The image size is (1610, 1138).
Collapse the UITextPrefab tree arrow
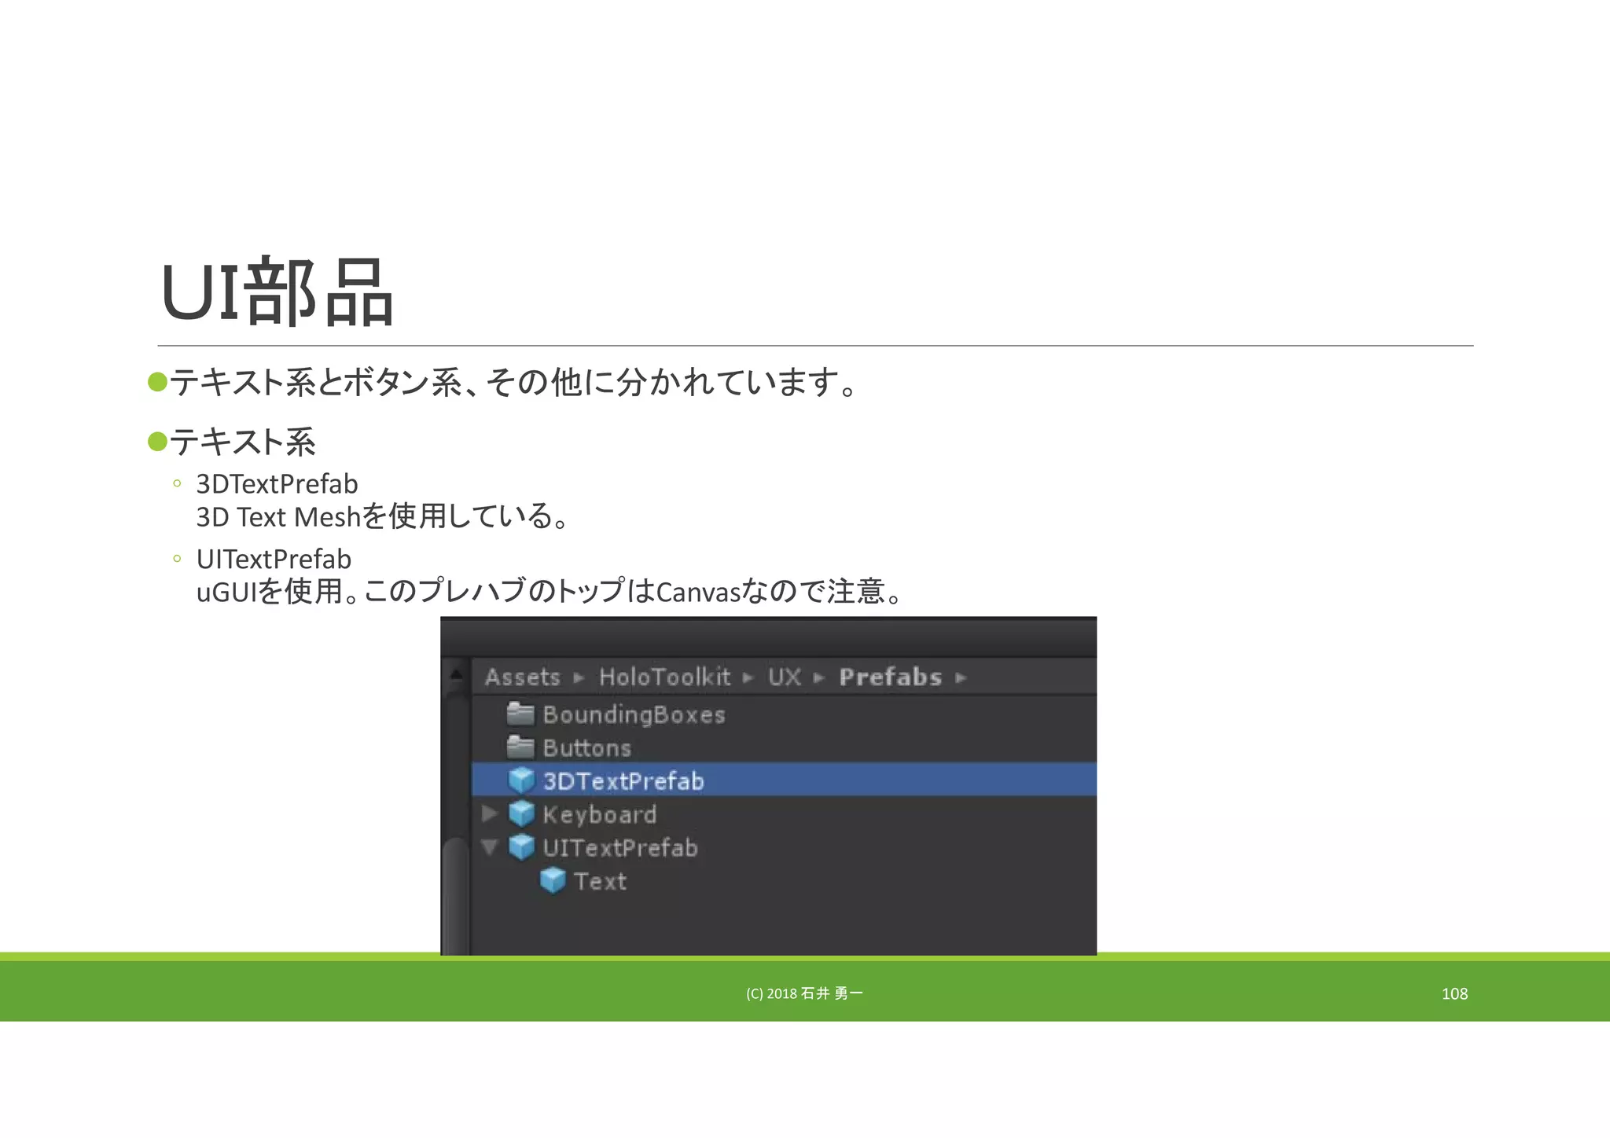(x=490, y=847)
